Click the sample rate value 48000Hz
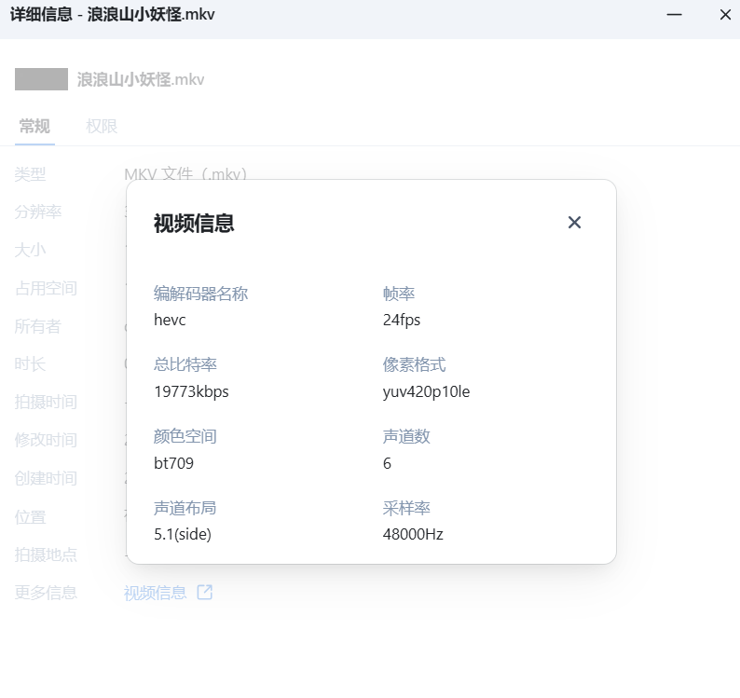Viewport: 740px width, 698px height. click(413, 534)
